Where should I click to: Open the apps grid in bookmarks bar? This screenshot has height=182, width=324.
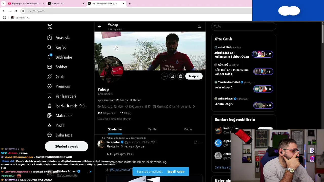4,18
